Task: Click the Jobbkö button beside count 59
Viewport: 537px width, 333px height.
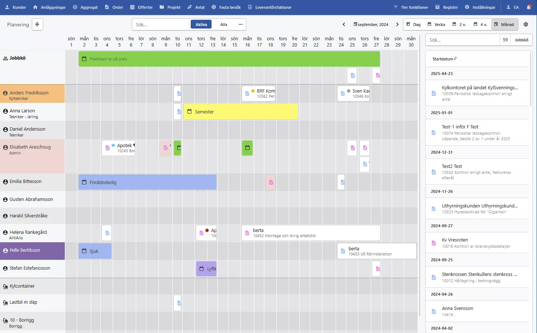Action: point(521,40)
